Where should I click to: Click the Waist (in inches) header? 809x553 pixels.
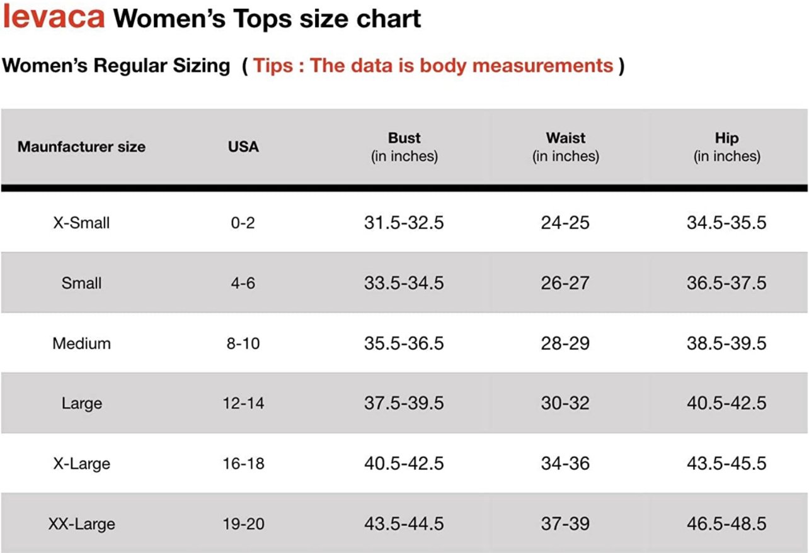pyautogui.click(x=566, y=147)
